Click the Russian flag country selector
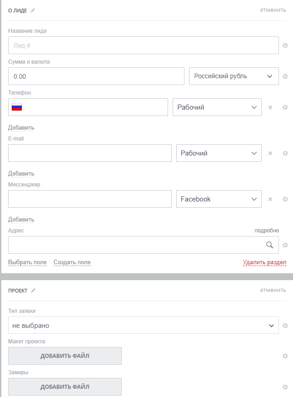Image resolution: width=293 pixels, height=397 pixels. point(17,107)
